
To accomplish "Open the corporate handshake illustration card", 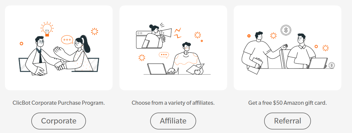I will 59,48.
